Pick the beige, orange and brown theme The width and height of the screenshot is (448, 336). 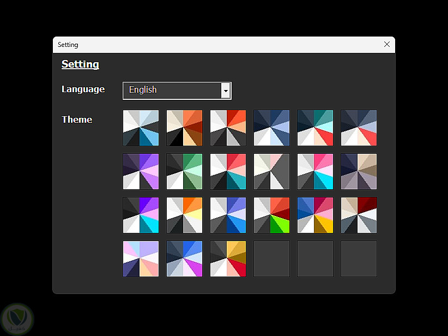(184, 128)
